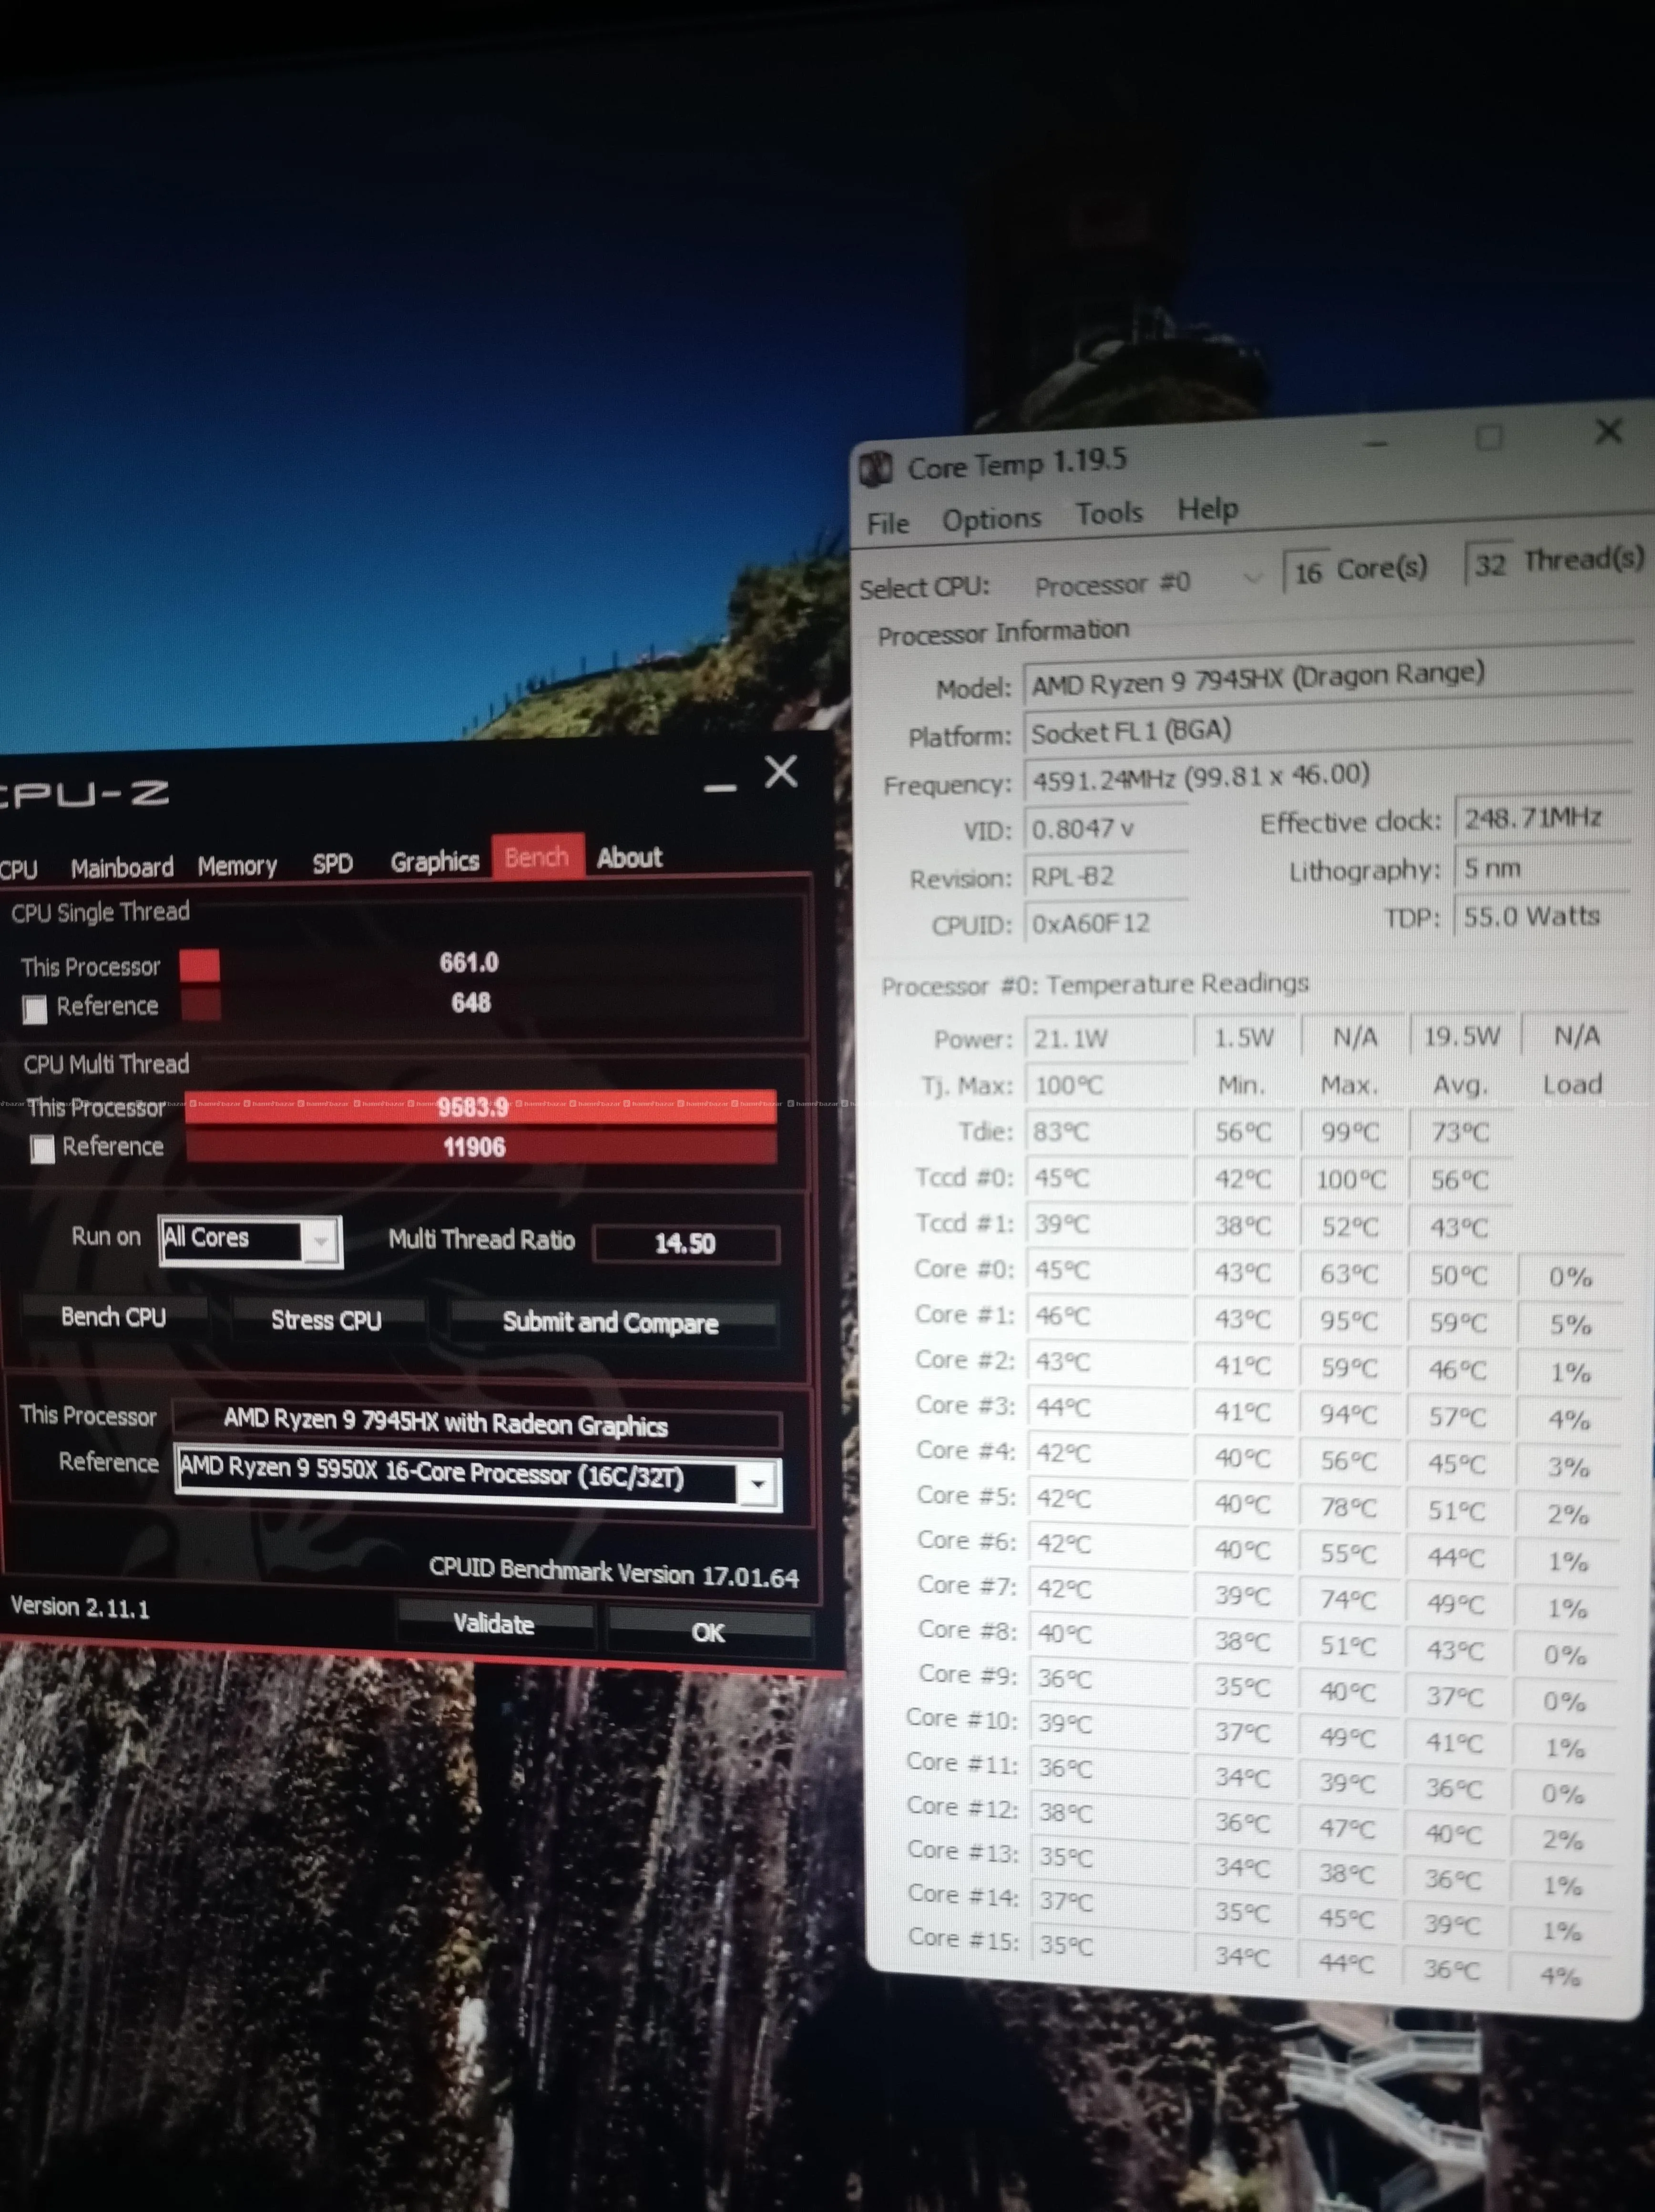Screen dimensions: 1655x2212
Task: Click the Multi Thread Ratio field showing 14.50
Action: click(686, 1244)
